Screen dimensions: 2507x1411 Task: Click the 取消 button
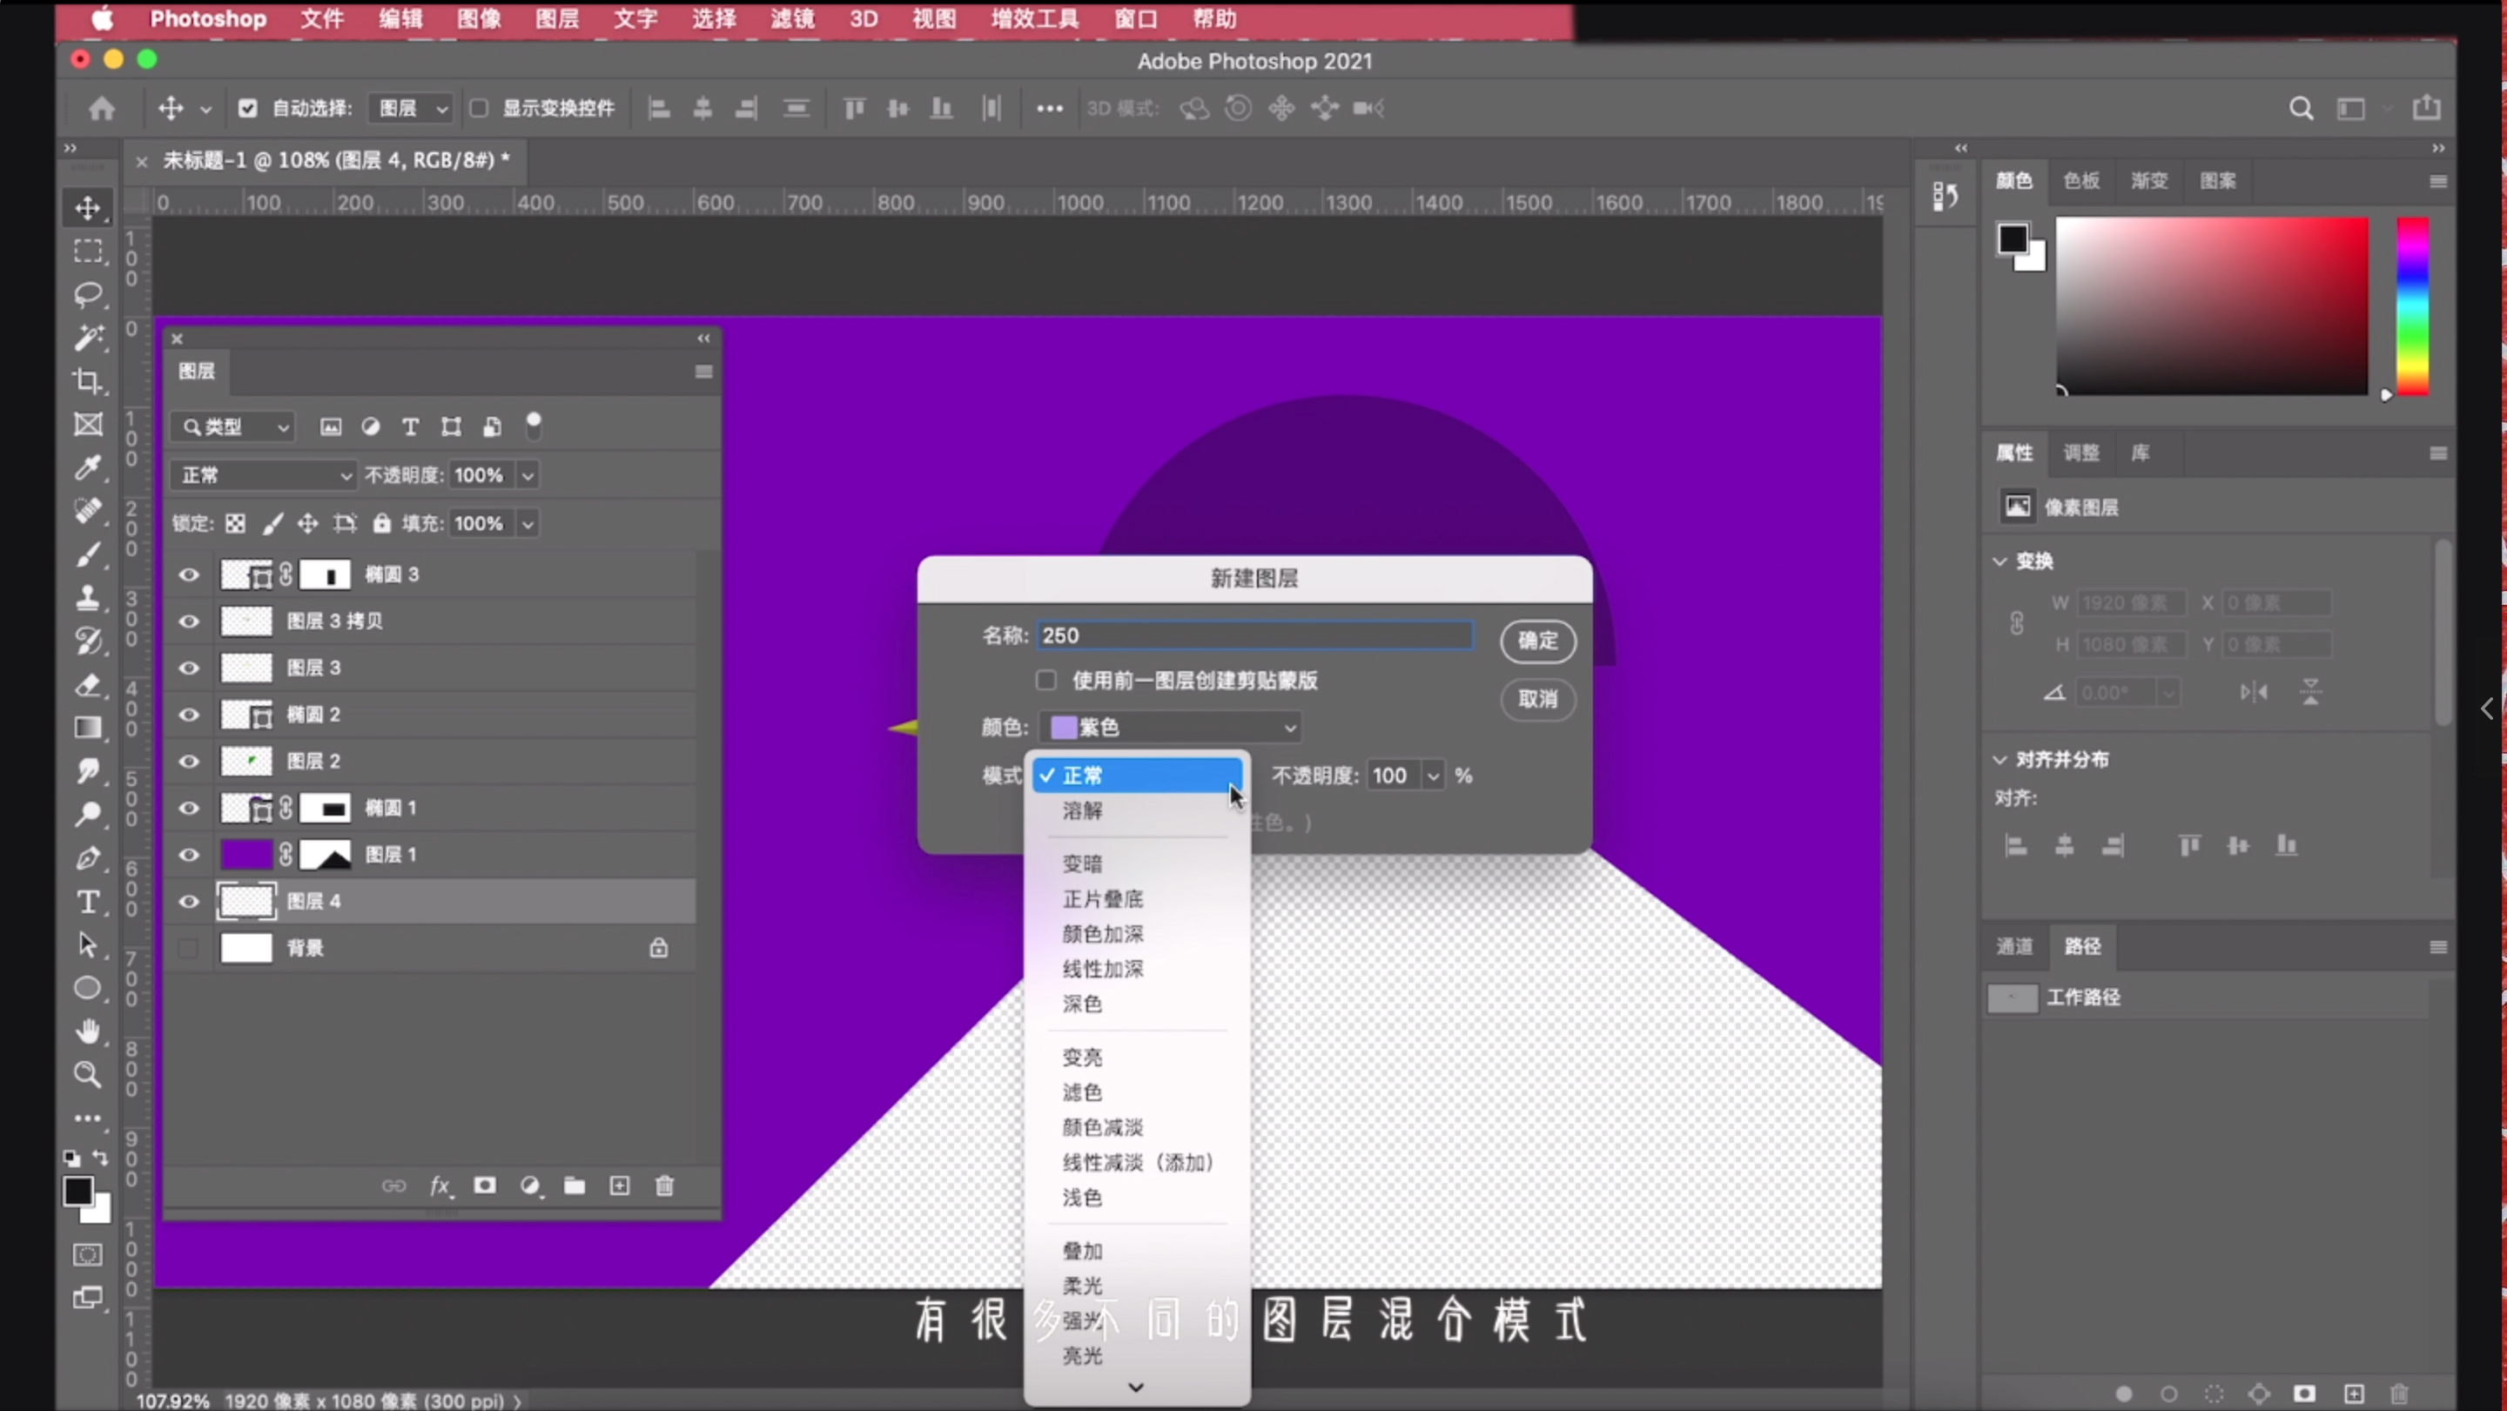pos(1537,699)
